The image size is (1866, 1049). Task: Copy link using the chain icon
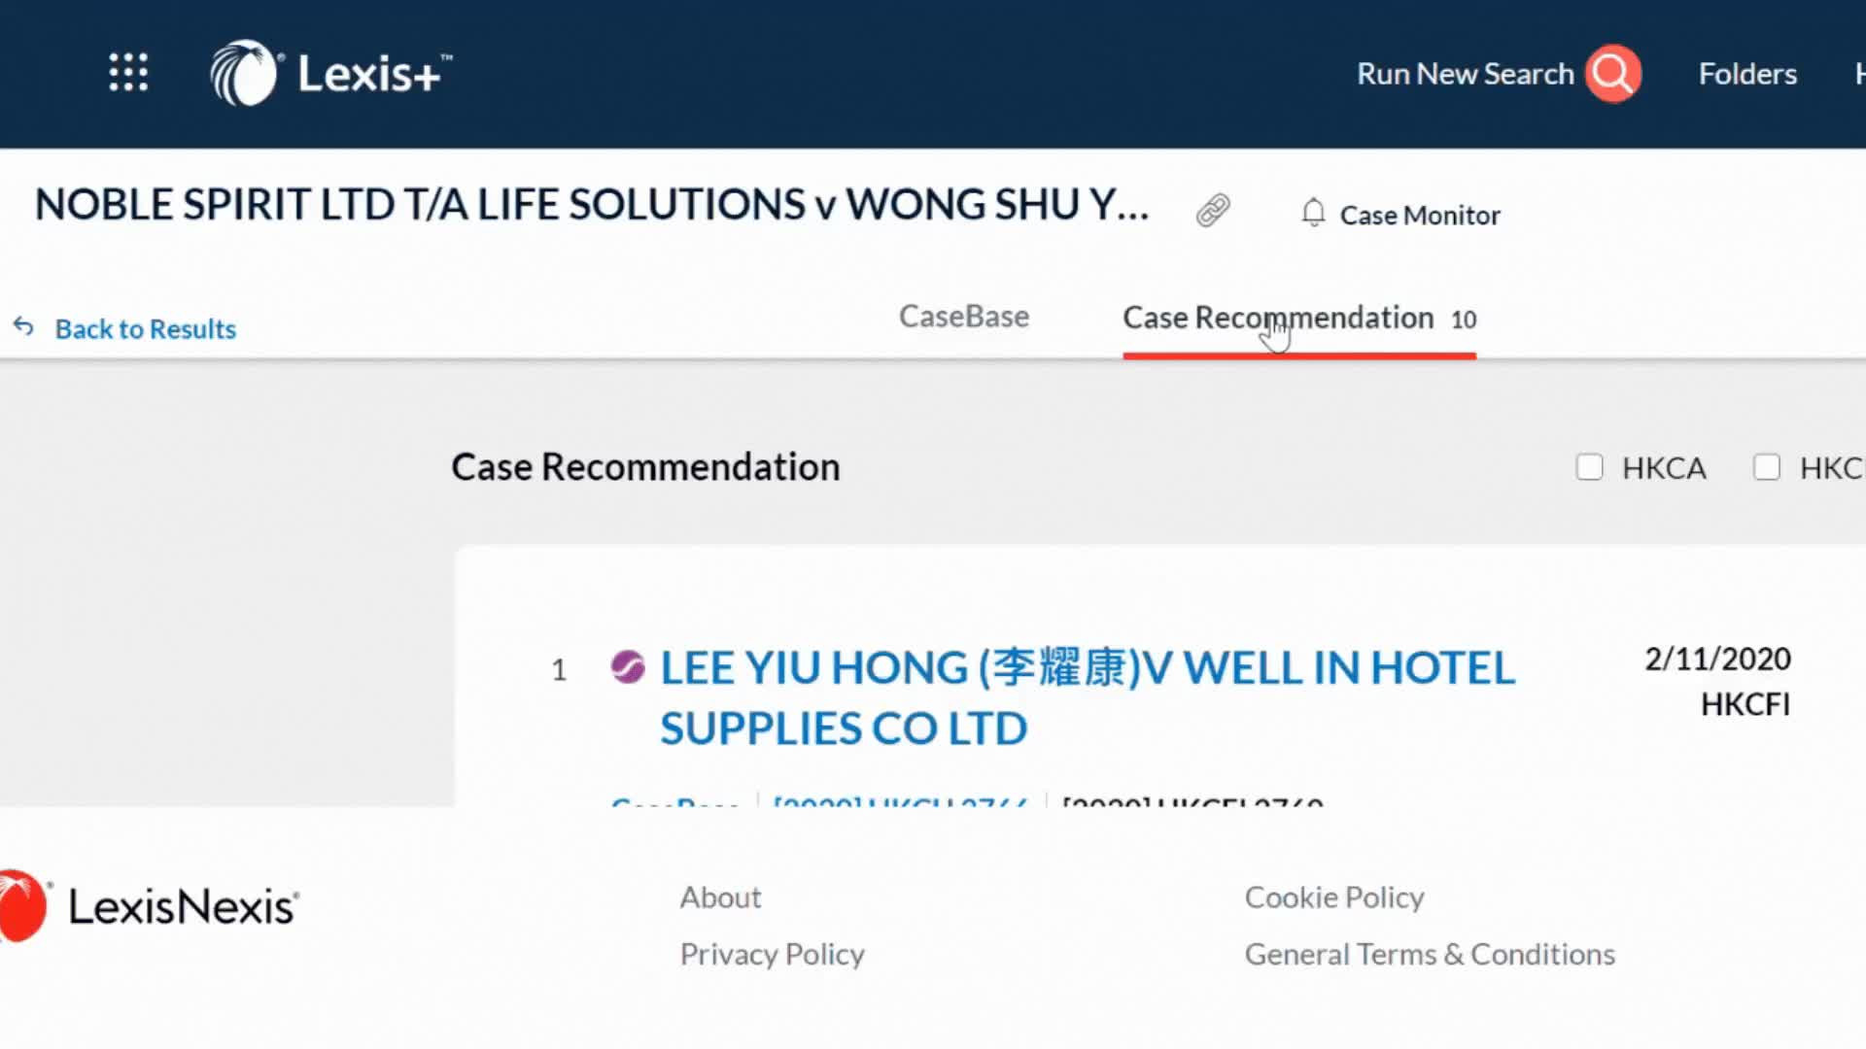click(1213, 210)
